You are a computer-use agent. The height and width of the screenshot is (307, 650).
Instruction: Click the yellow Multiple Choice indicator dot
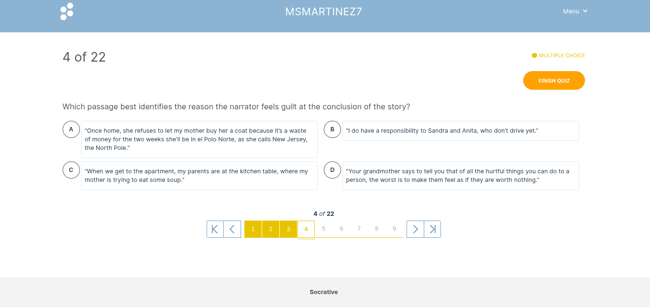[534, 55]
